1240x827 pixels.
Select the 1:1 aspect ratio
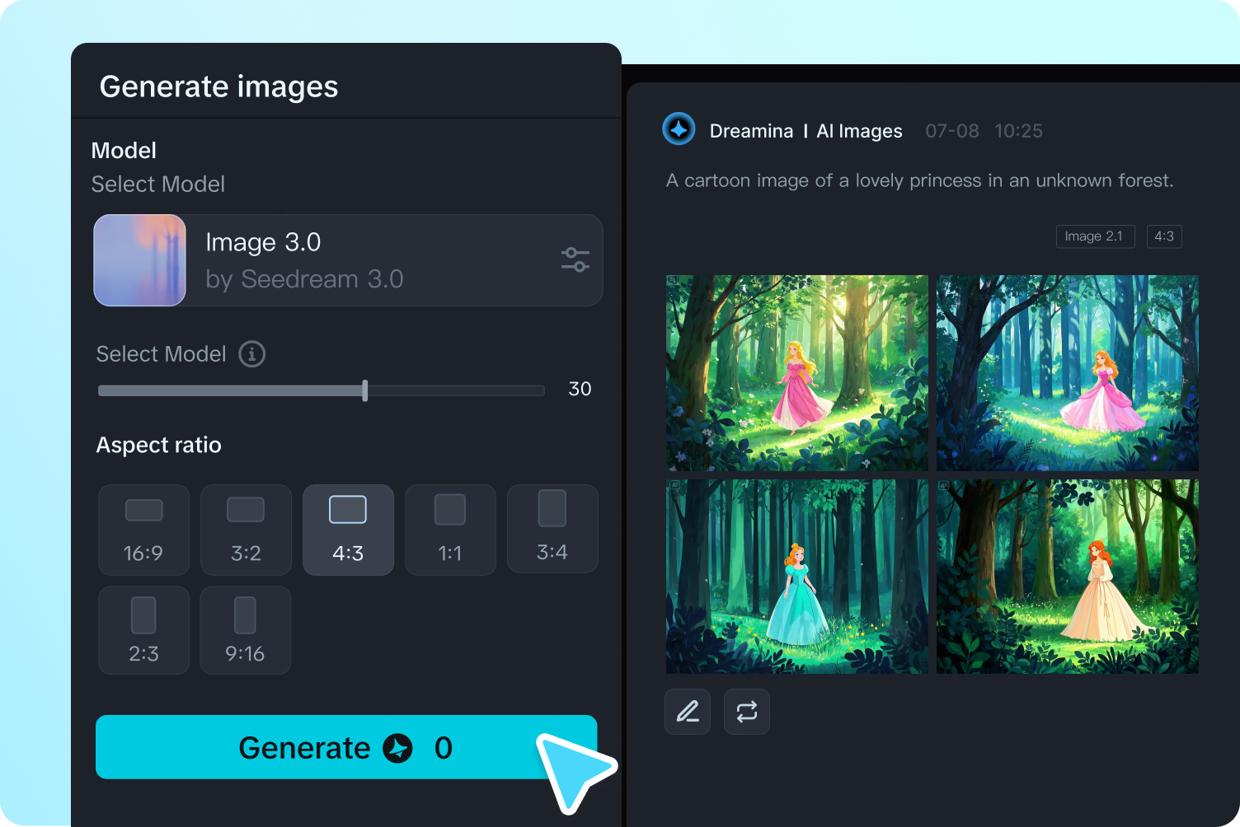450,530
